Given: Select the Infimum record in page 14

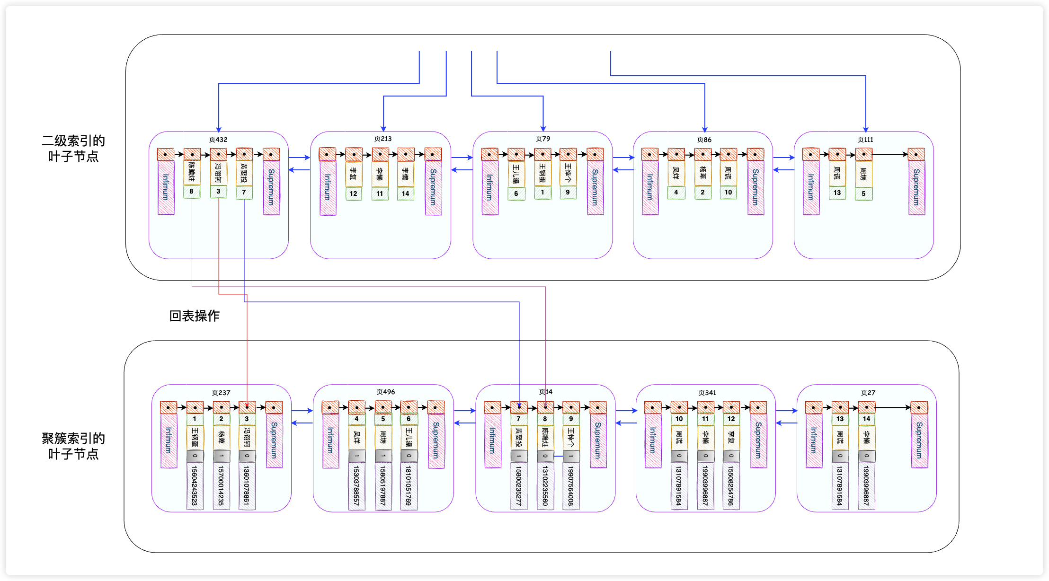Looking at the screenshot, I should click(493, 441).
